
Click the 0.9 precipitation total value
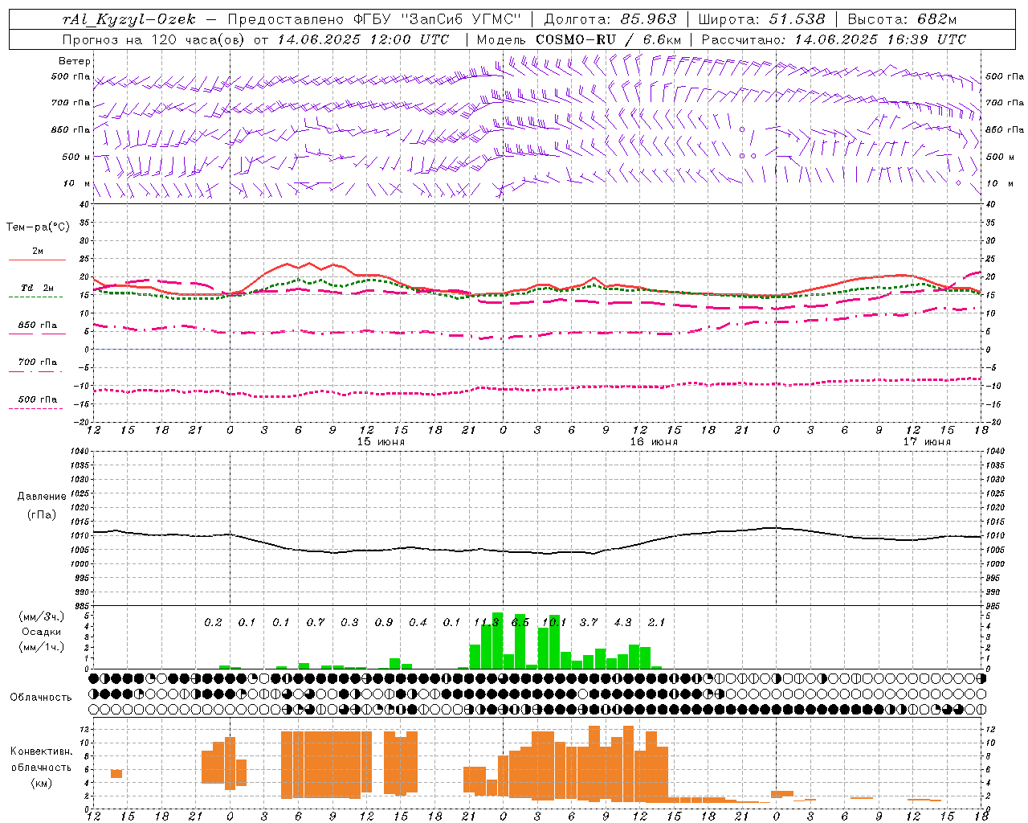pyautogui.click(x=384, y=623)
